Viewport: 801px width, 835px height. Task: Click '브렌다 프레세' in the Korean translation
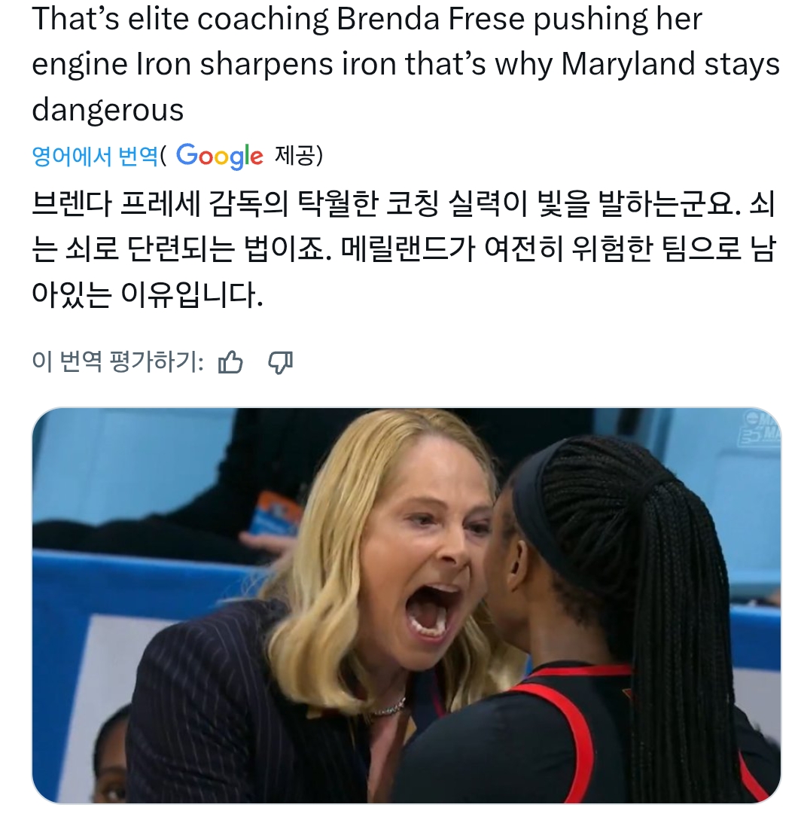[x=116, y=204]
